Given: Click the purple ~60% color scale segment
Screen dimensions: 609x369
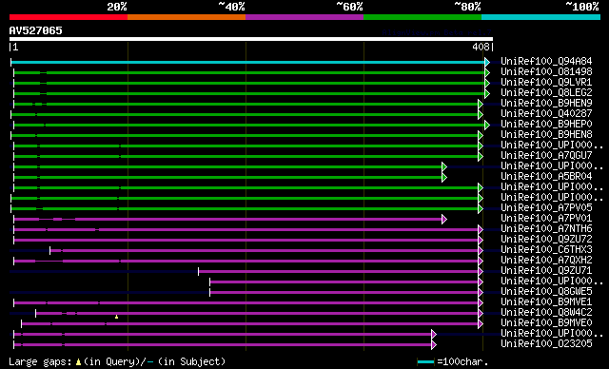Looking at the screenshot, I should [x=304, y=17].
